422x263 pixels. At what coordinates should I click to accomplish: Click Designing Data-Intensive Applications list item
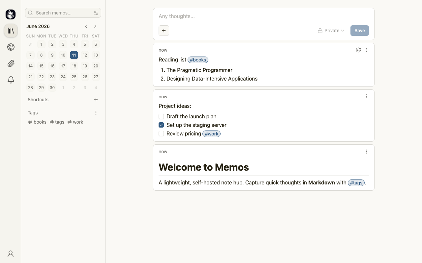212,79
